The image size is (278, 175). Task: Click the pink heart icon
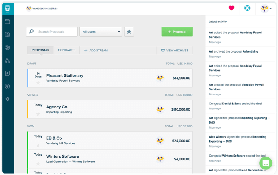tap(231, 8)
